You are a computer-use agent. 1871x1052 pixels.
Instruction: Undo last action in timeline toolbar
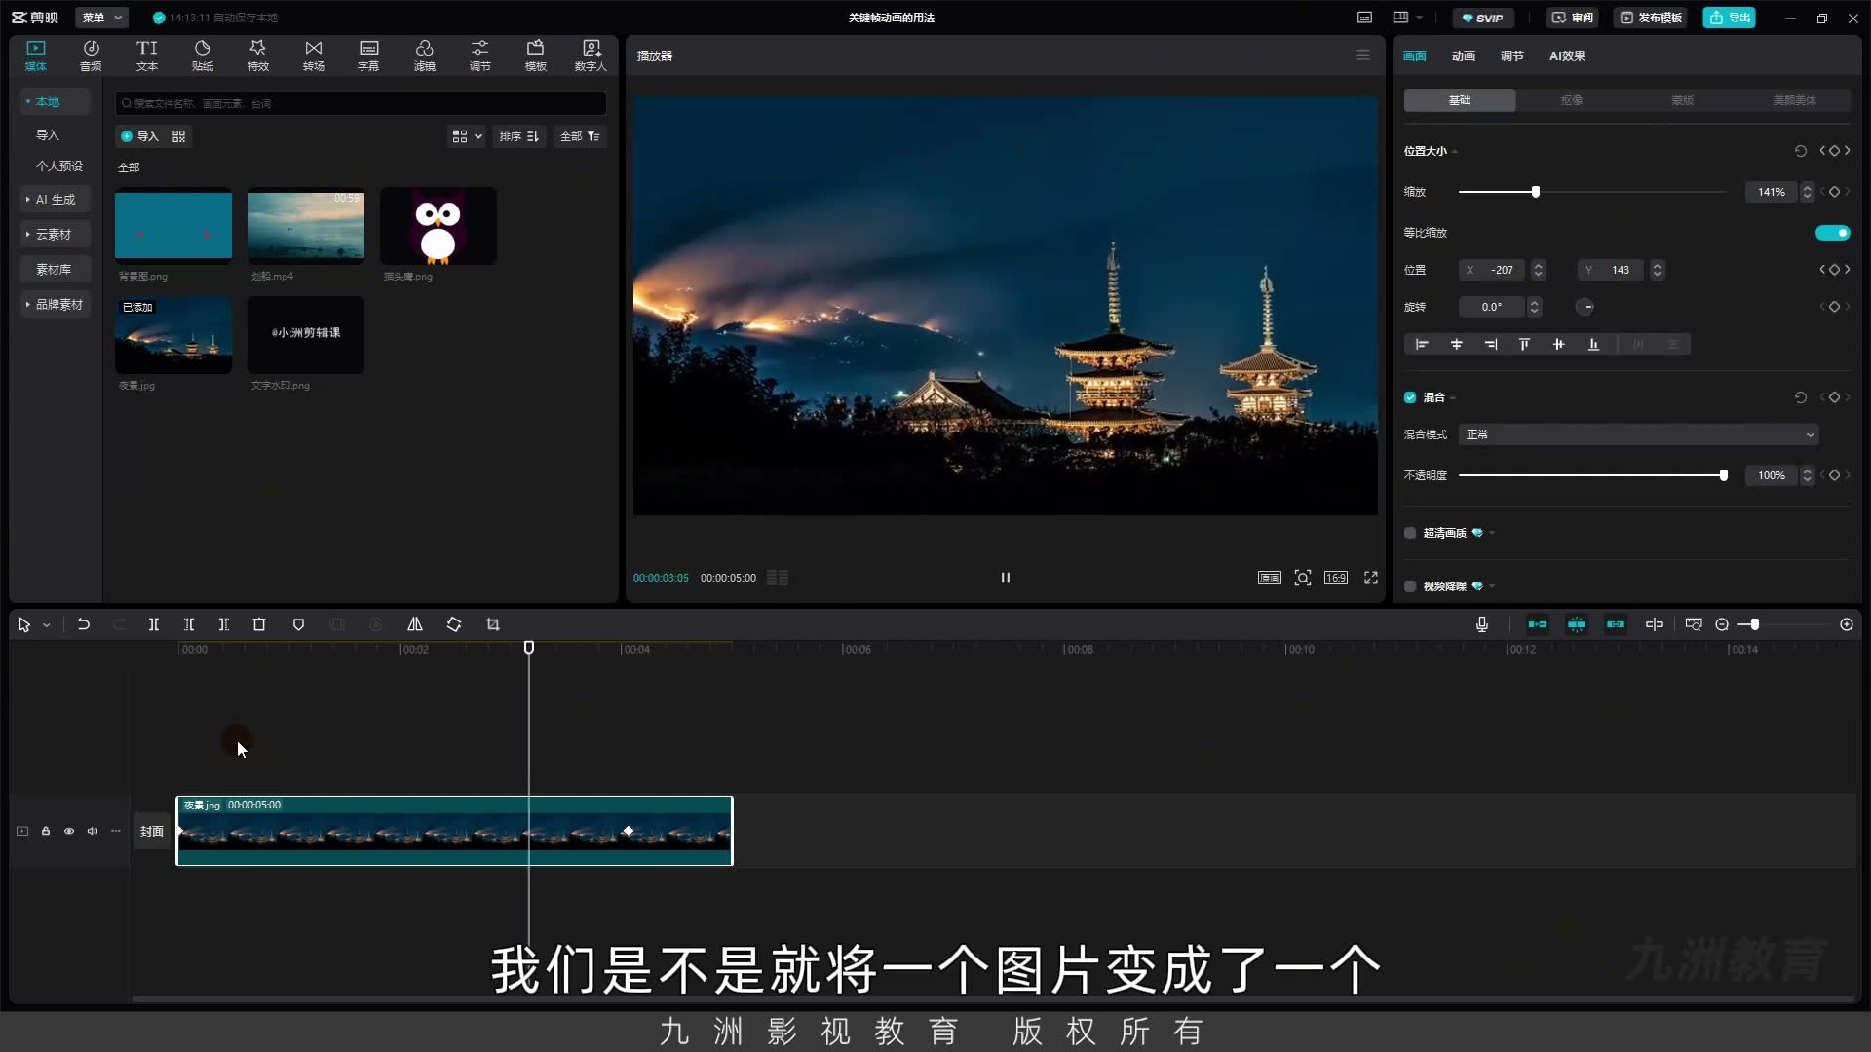[84, 624]
